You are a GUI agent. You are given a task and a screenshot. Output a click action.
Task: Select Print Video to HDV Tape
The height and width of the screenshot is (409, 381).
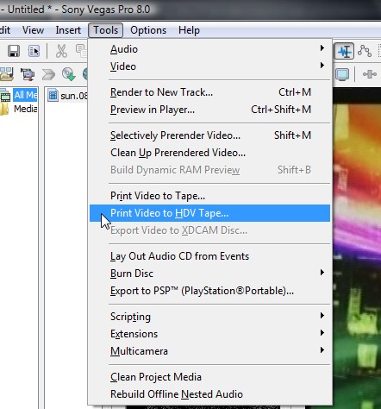[x=210, y=213]
